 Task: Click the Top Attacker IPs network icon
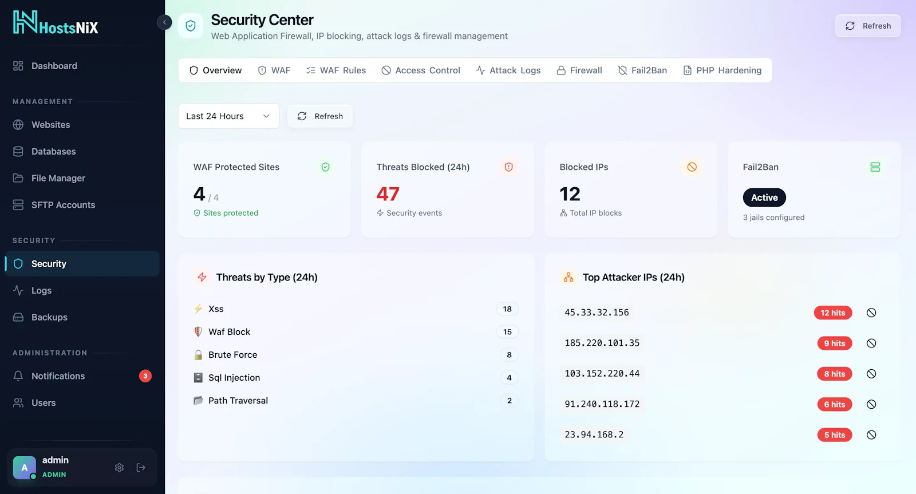coord(568,277)
